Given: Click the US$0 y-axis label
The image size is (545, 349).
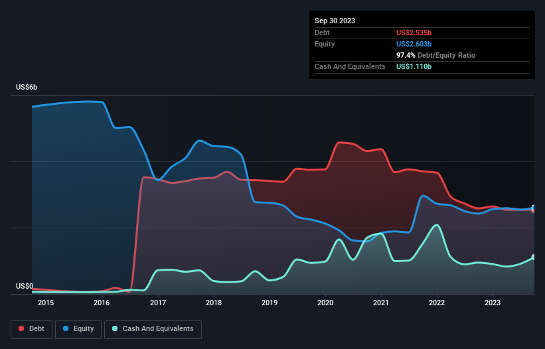Looking at the screenshot, I should tap(25, 286).
